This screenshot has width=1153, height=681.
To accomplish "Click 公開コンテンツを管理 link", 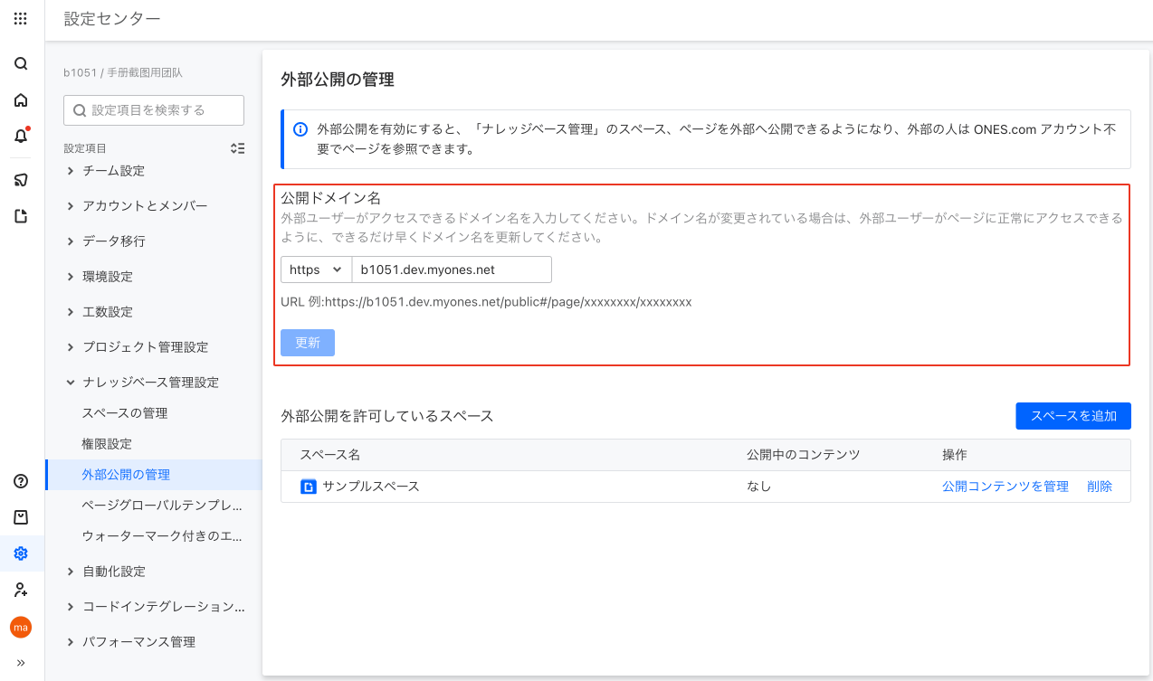I will 1005,487.
